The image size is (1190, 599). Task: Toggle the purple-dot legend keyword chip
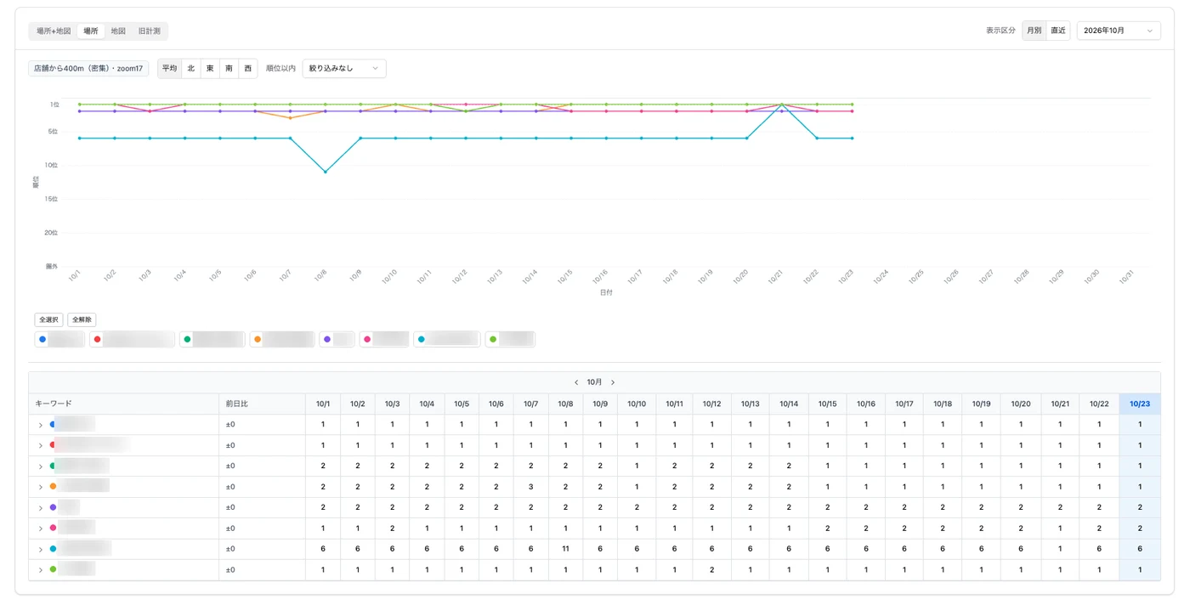pos(337,339)
